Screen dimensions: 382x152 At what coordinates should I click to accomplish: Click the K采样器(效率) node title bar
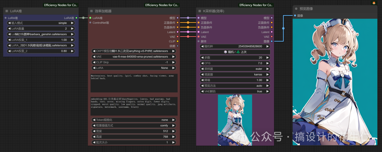(x=235, y=11)
